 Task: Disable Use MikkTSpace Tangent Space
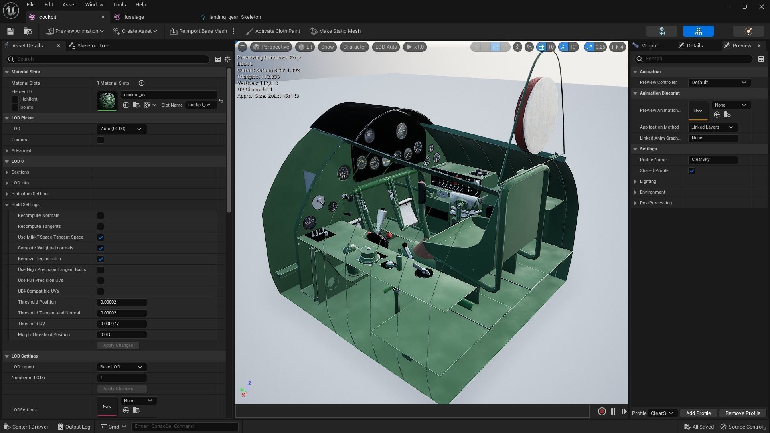coord(101,237)
